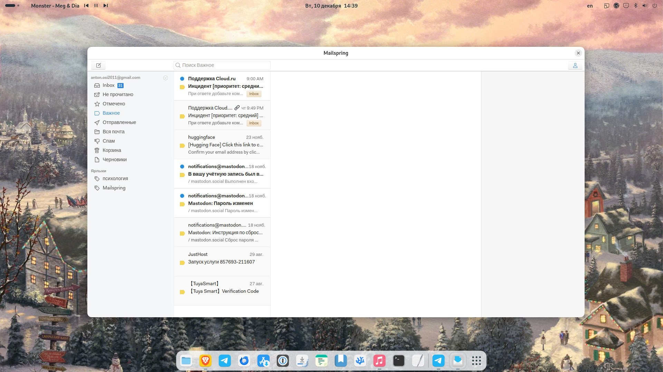Switch the en keyboard layout indicator
Image resolution: width=663 pixels, height=372 pixels.
[590, 6]
